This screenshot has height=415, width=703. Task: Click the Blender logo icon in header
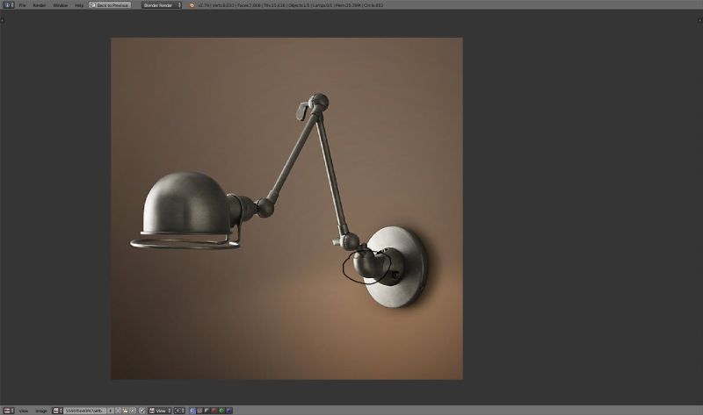click(x=192, y=5)
